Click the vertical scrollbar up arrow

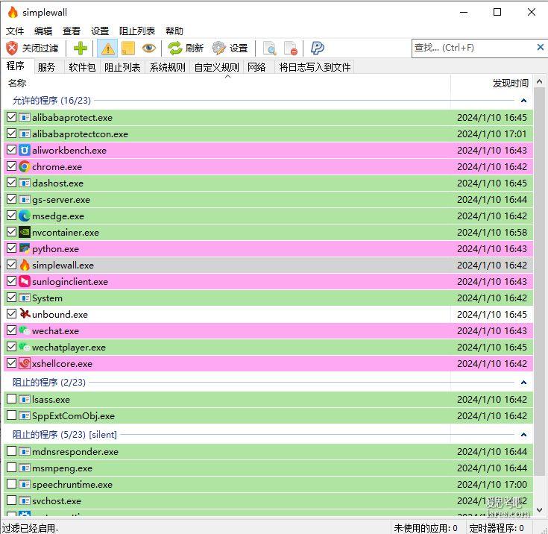539,81
